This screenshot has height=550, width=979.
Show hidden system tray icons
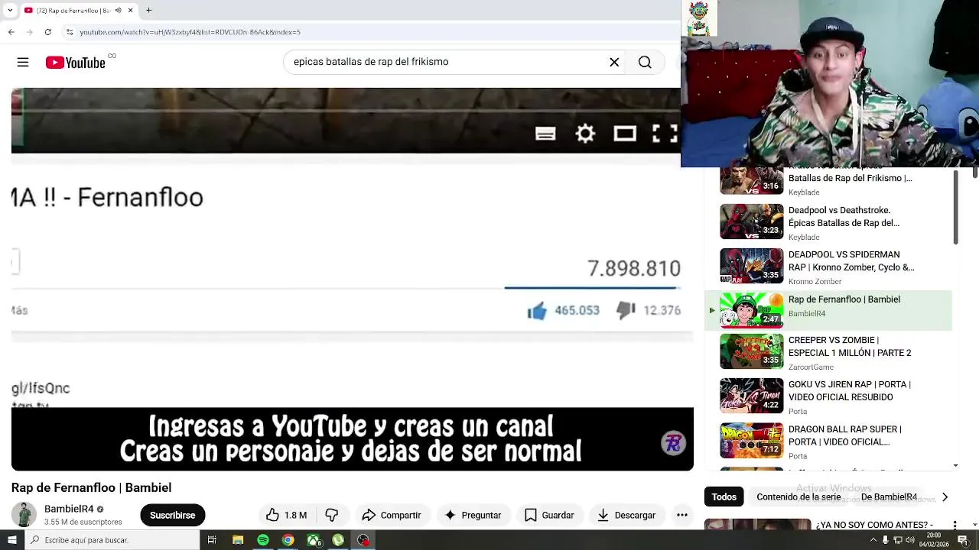[x=873, y=540]
